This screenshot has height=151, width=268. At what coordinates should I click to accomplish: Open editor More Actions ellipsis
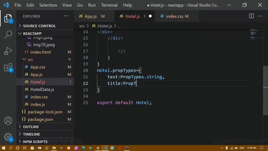coord(260,16)
